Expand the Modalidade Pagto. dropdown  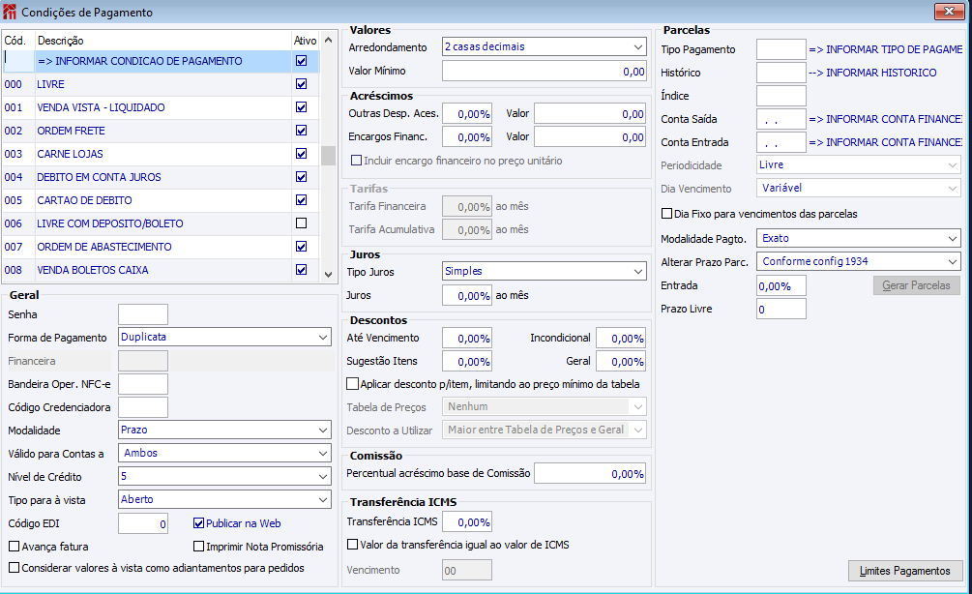pos(858,238)
